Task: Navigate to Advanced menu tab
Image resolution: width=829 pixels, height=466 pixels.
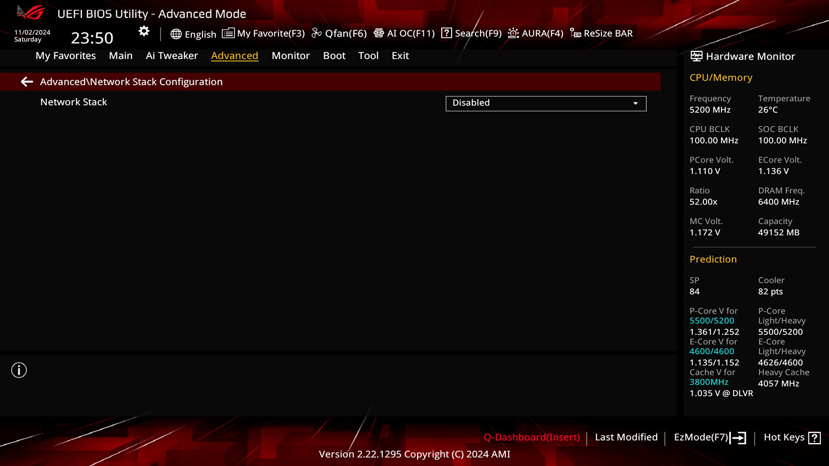Action: click(x=234, y=55)
